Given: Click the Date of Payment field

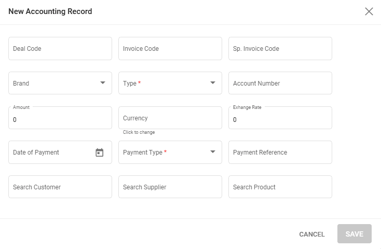Looking at the screenshot, I should click(x=52, y=153).
